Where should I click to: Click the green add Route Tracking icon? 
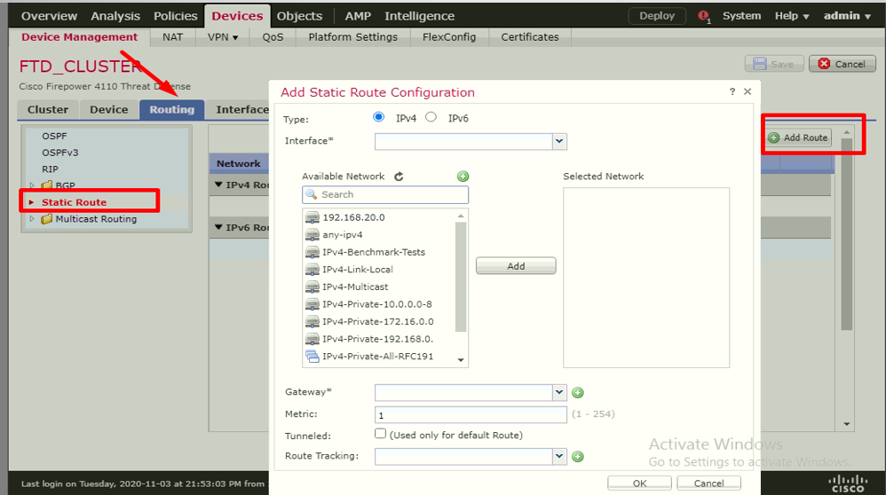[577, 457]
